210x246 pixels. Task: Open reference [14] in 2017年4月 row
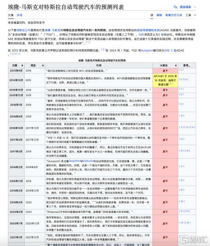(x=182, y=139)
